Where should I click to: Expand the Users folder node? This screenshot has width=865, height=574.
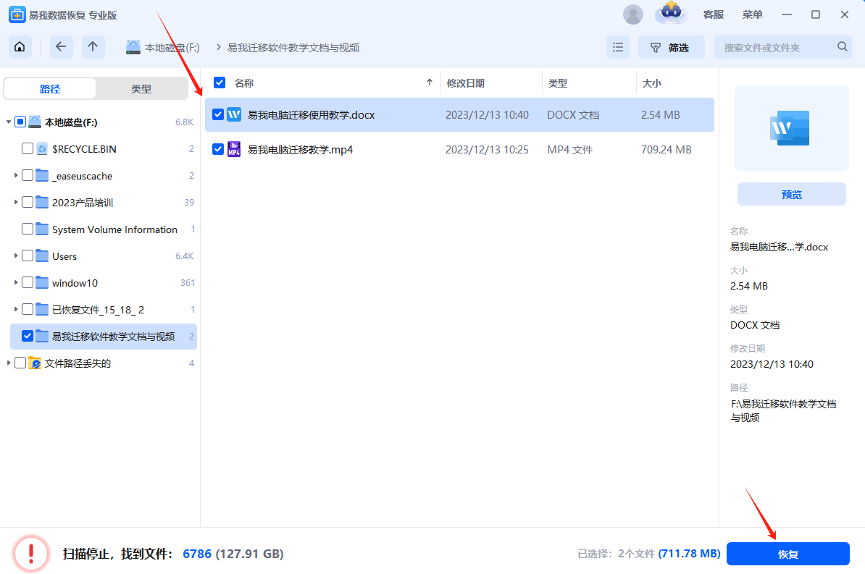[x=16, y=256]
